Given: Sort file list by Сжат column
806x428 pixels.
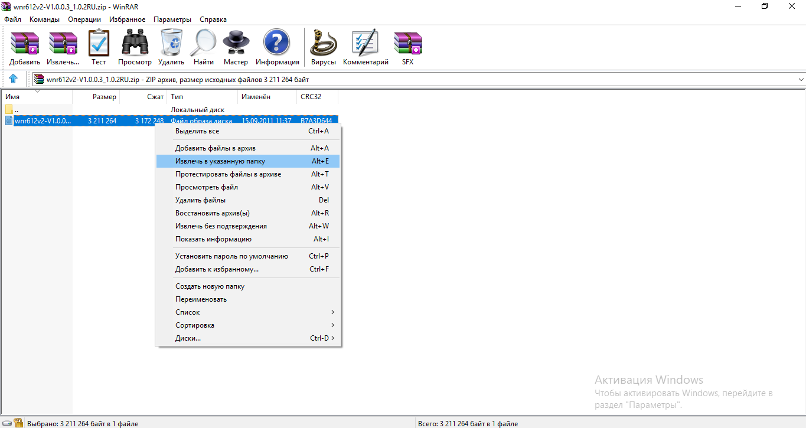Looking at the screenshot, I should tap(143, 97).
